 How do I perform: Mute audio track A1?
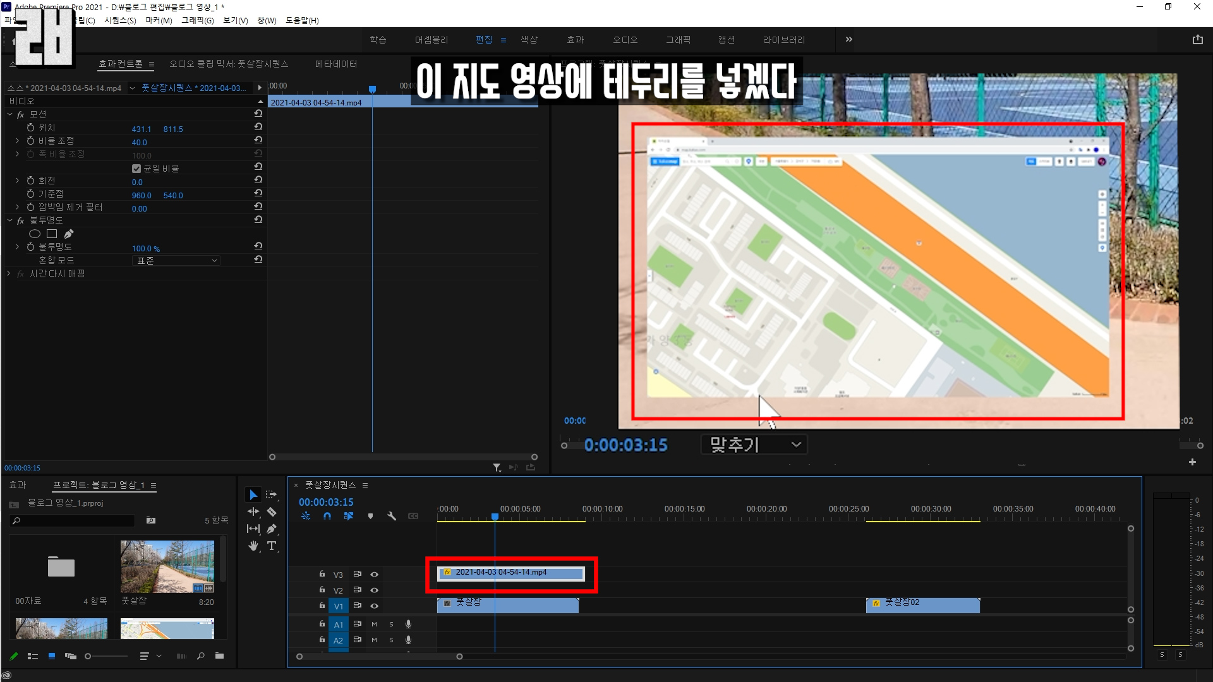click(374, 625)
